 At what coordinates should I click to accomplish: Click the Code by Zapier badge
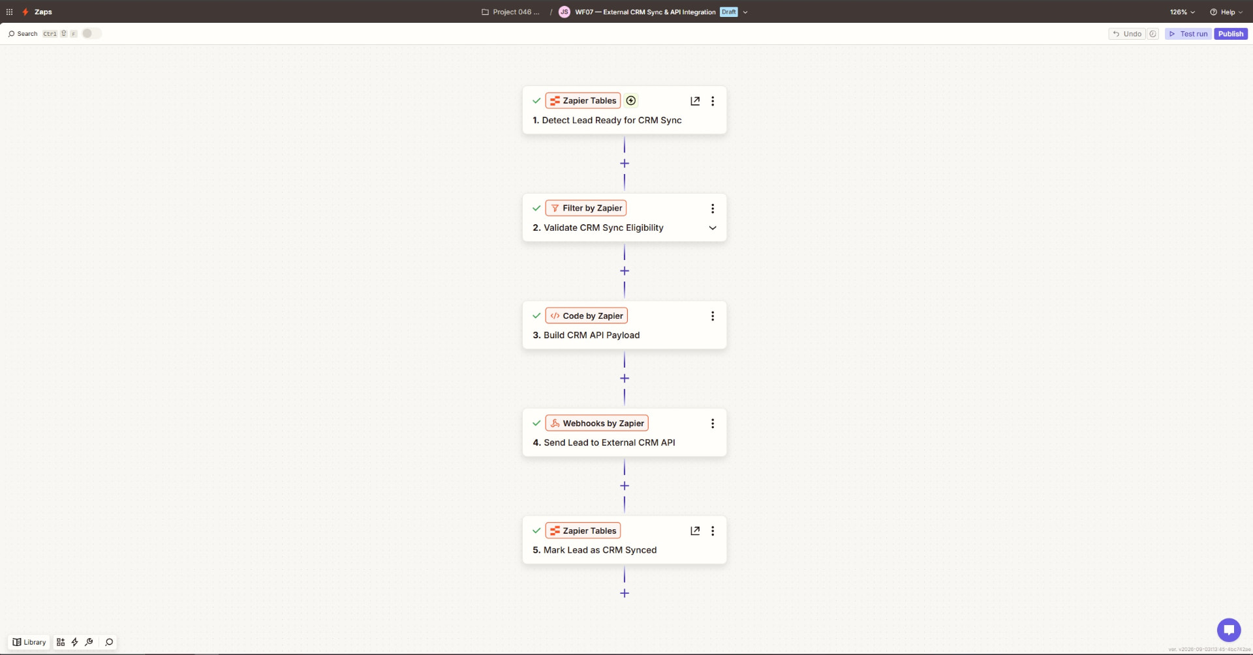(587, 315)
